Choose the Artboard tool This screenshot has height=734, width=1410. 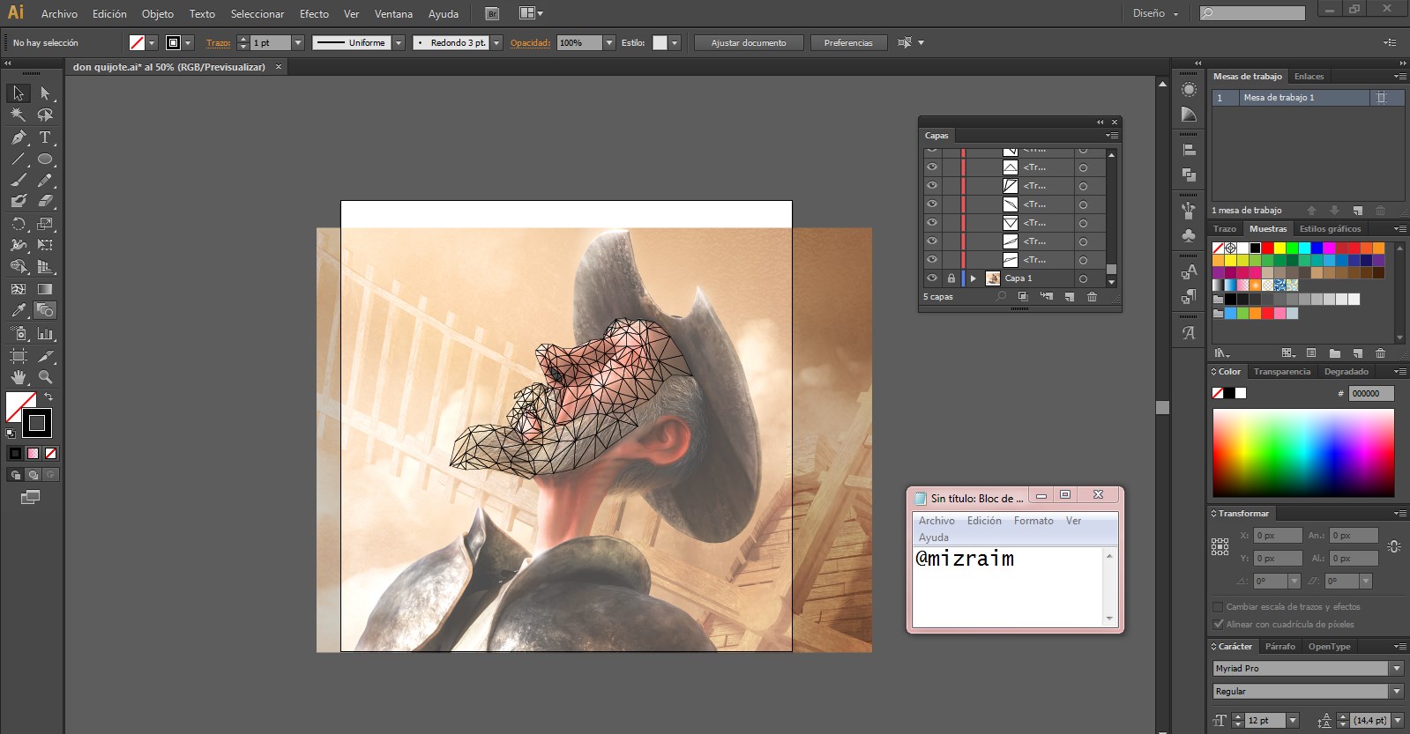click(19, 356)
